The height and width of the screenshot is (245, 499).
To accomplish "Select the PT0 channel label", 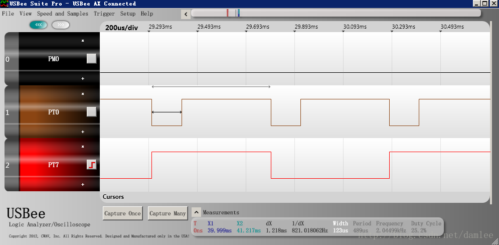I will pyautogui.click(x=54, y=112).
